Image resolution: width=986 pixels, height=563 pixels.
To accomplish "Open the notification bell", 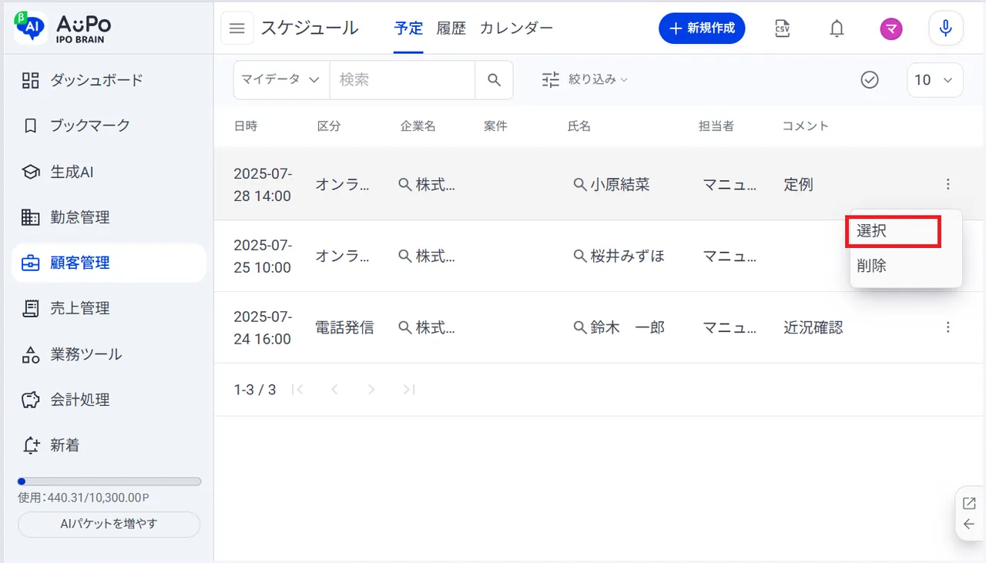I will [x=837, y=28].
